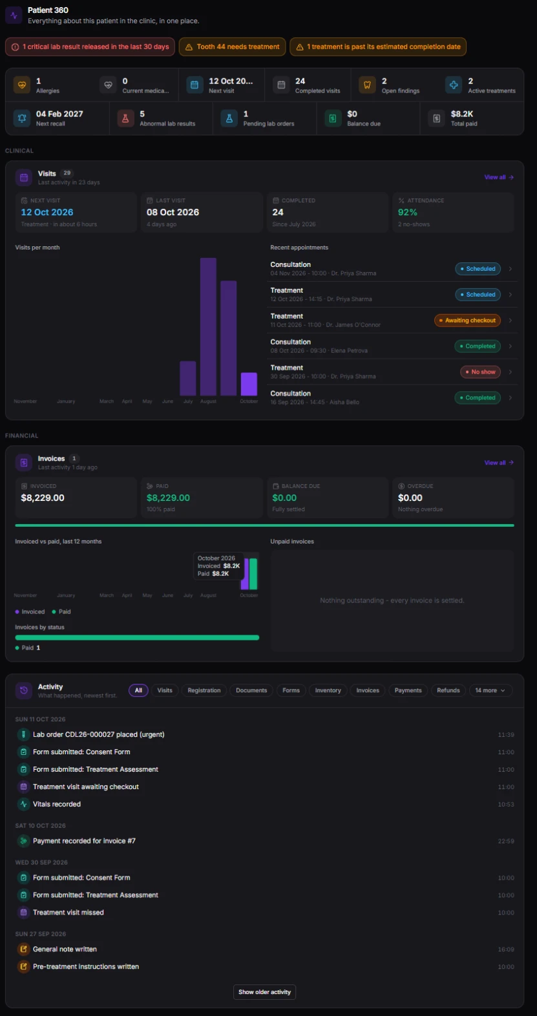Open the 08 Oct 2026 Consultation row chevron
The width and height of the screenshot is (537, 1016).
(511, 346)
